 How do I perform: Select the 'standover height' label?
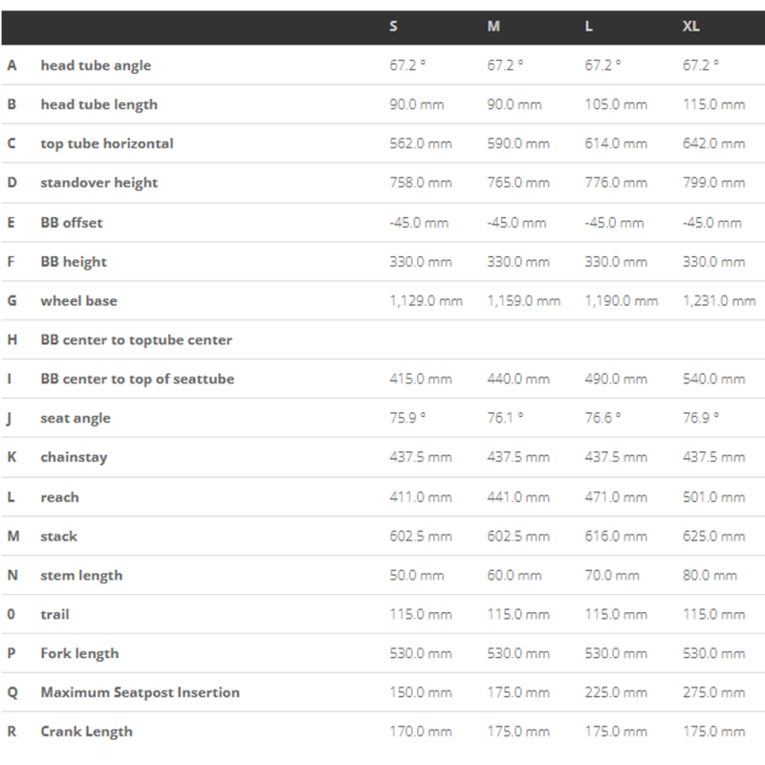point(99,183)
